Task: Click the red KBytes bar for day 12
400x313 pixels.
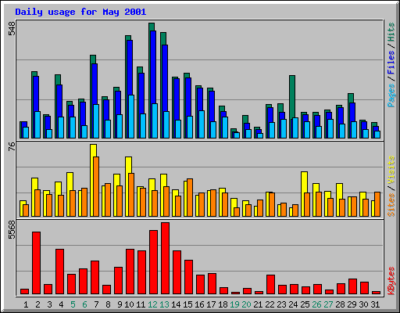Action: [x=153, y=262]
